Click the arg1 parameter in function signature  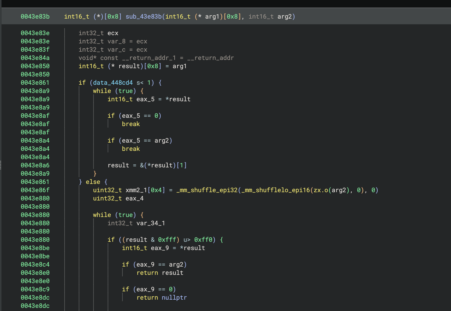point(212,17)
